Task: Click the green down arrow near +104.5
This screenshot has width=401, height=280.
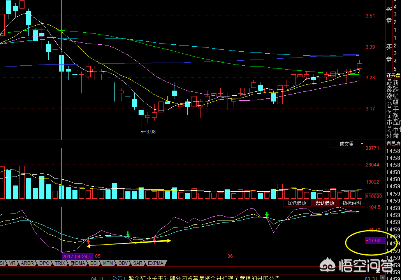Action: click(267, 215)
